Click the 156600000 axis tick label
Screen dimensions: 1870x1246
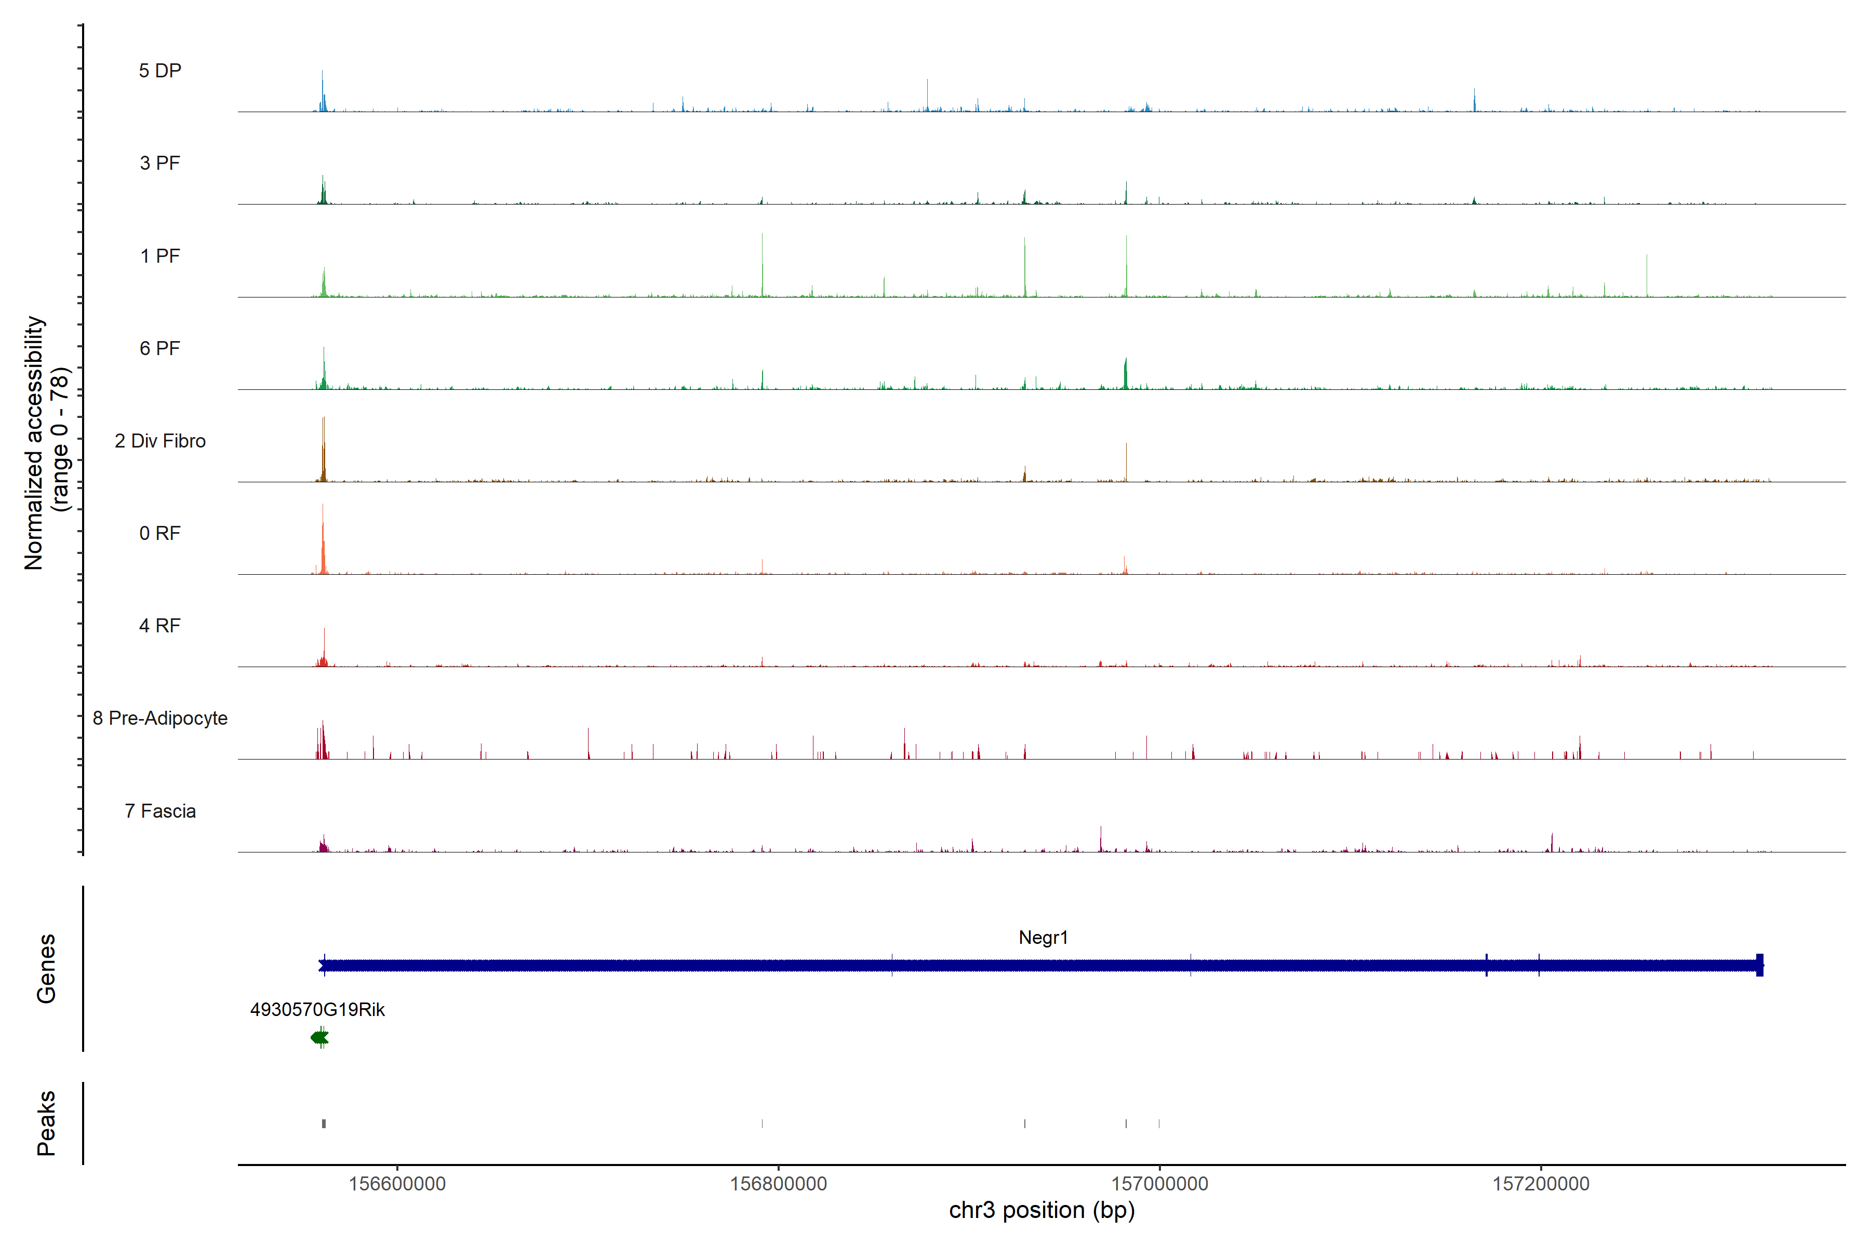click(x=397, y=1183)
